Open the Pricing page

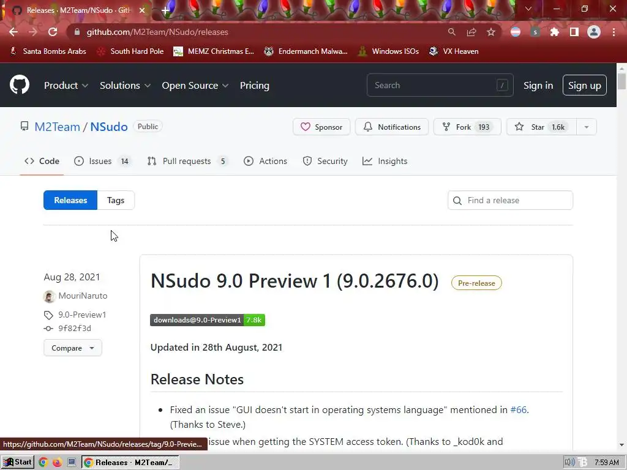(254, 86)
